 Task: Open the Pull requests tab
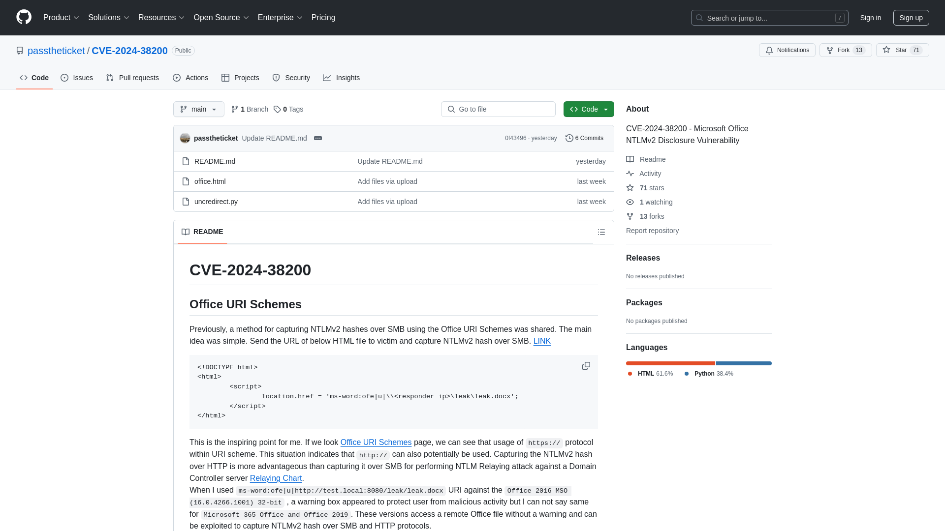pyautogui.click(x=132, y=78)
